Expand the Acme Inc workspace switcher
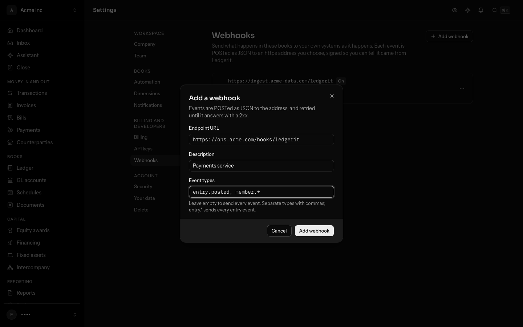523x327 pixels. (42, 10)
